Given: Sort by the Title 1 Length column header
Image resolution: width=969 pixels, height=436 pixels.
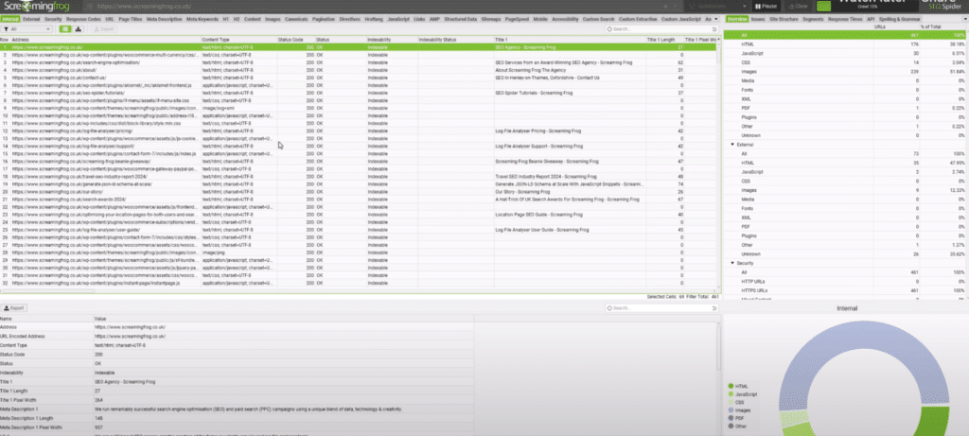Looking at the screenshot, I should (x=665, y=40).
